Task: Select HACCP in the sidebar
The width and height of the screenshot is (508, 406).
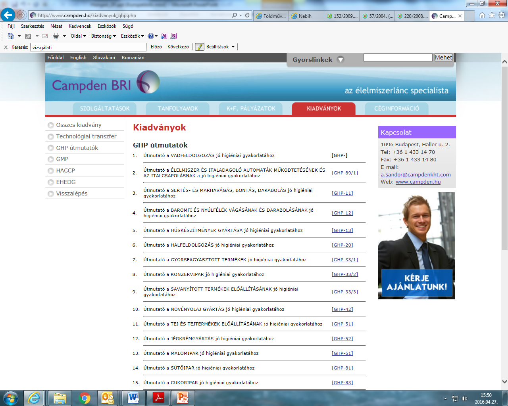Action: [65, 170]
